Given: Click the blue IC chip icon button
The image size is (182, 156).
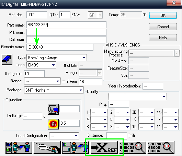Looking at the screenshot, I should click(7, 60).
